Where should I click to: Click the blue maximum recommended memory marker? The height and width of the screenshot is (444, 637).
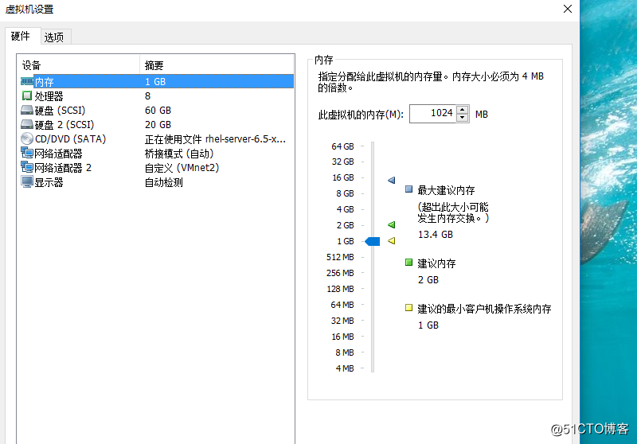391,180
